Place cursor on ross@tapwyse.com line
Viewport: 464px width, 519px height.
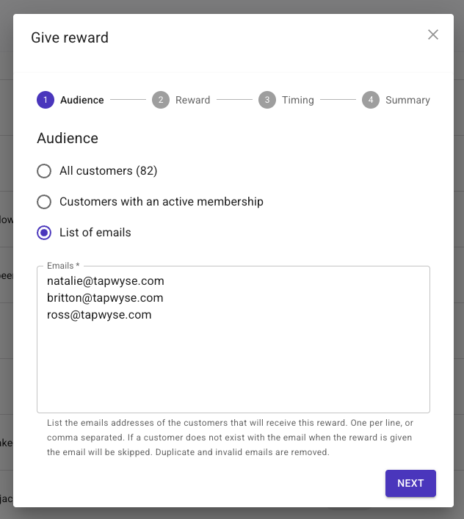coord(99,315)
